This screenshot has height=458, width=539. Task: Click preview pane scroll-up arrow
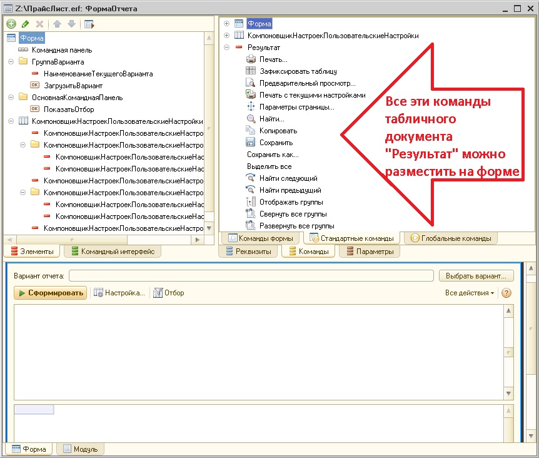pyautogui.click(x=531, y=268)
